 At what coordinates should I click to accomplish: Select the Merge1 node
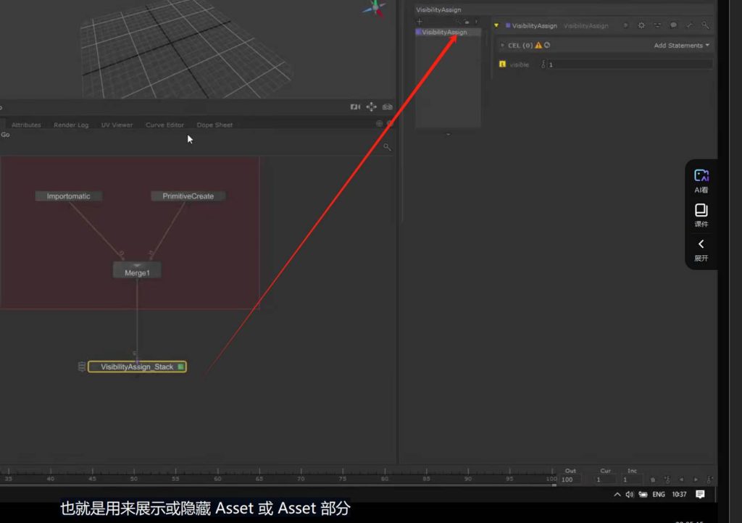(137, 273)
